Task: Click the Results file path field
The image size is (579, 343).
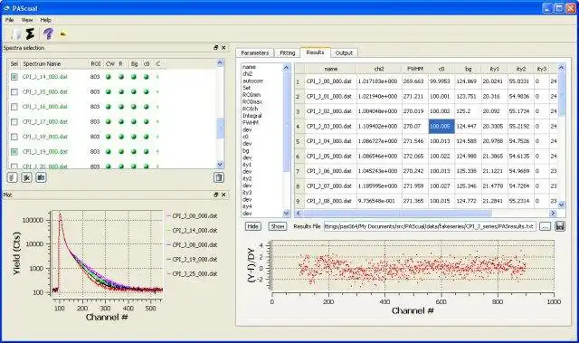Action: [x=430, y=226]
